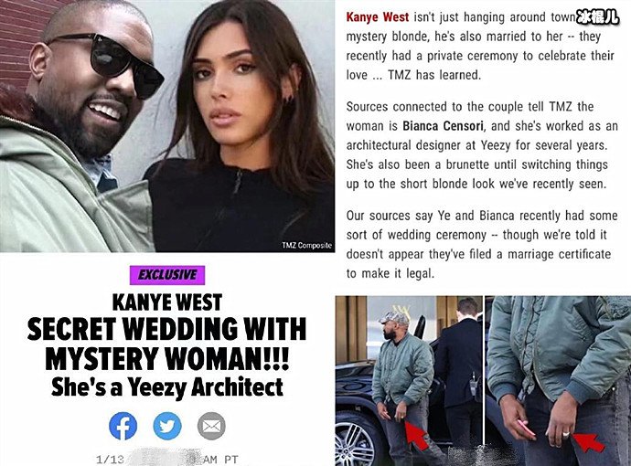This screenshot has height=466, width=631.
Task: Select the KANYE WEST headline line
Action: point(167,302)
